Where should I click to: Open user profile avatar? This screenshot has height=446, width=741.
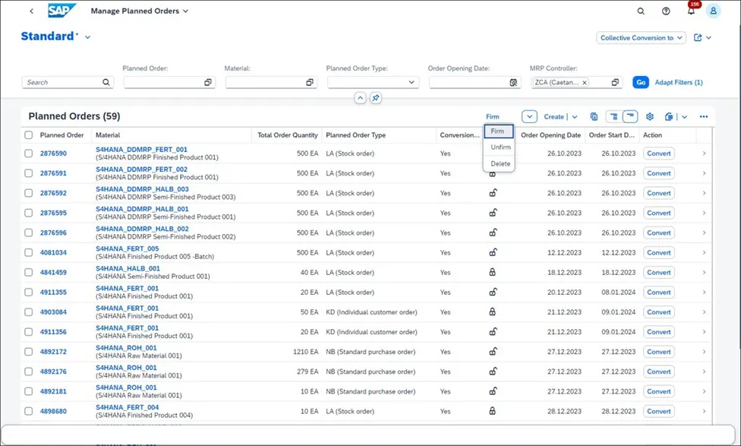[713, 11]
